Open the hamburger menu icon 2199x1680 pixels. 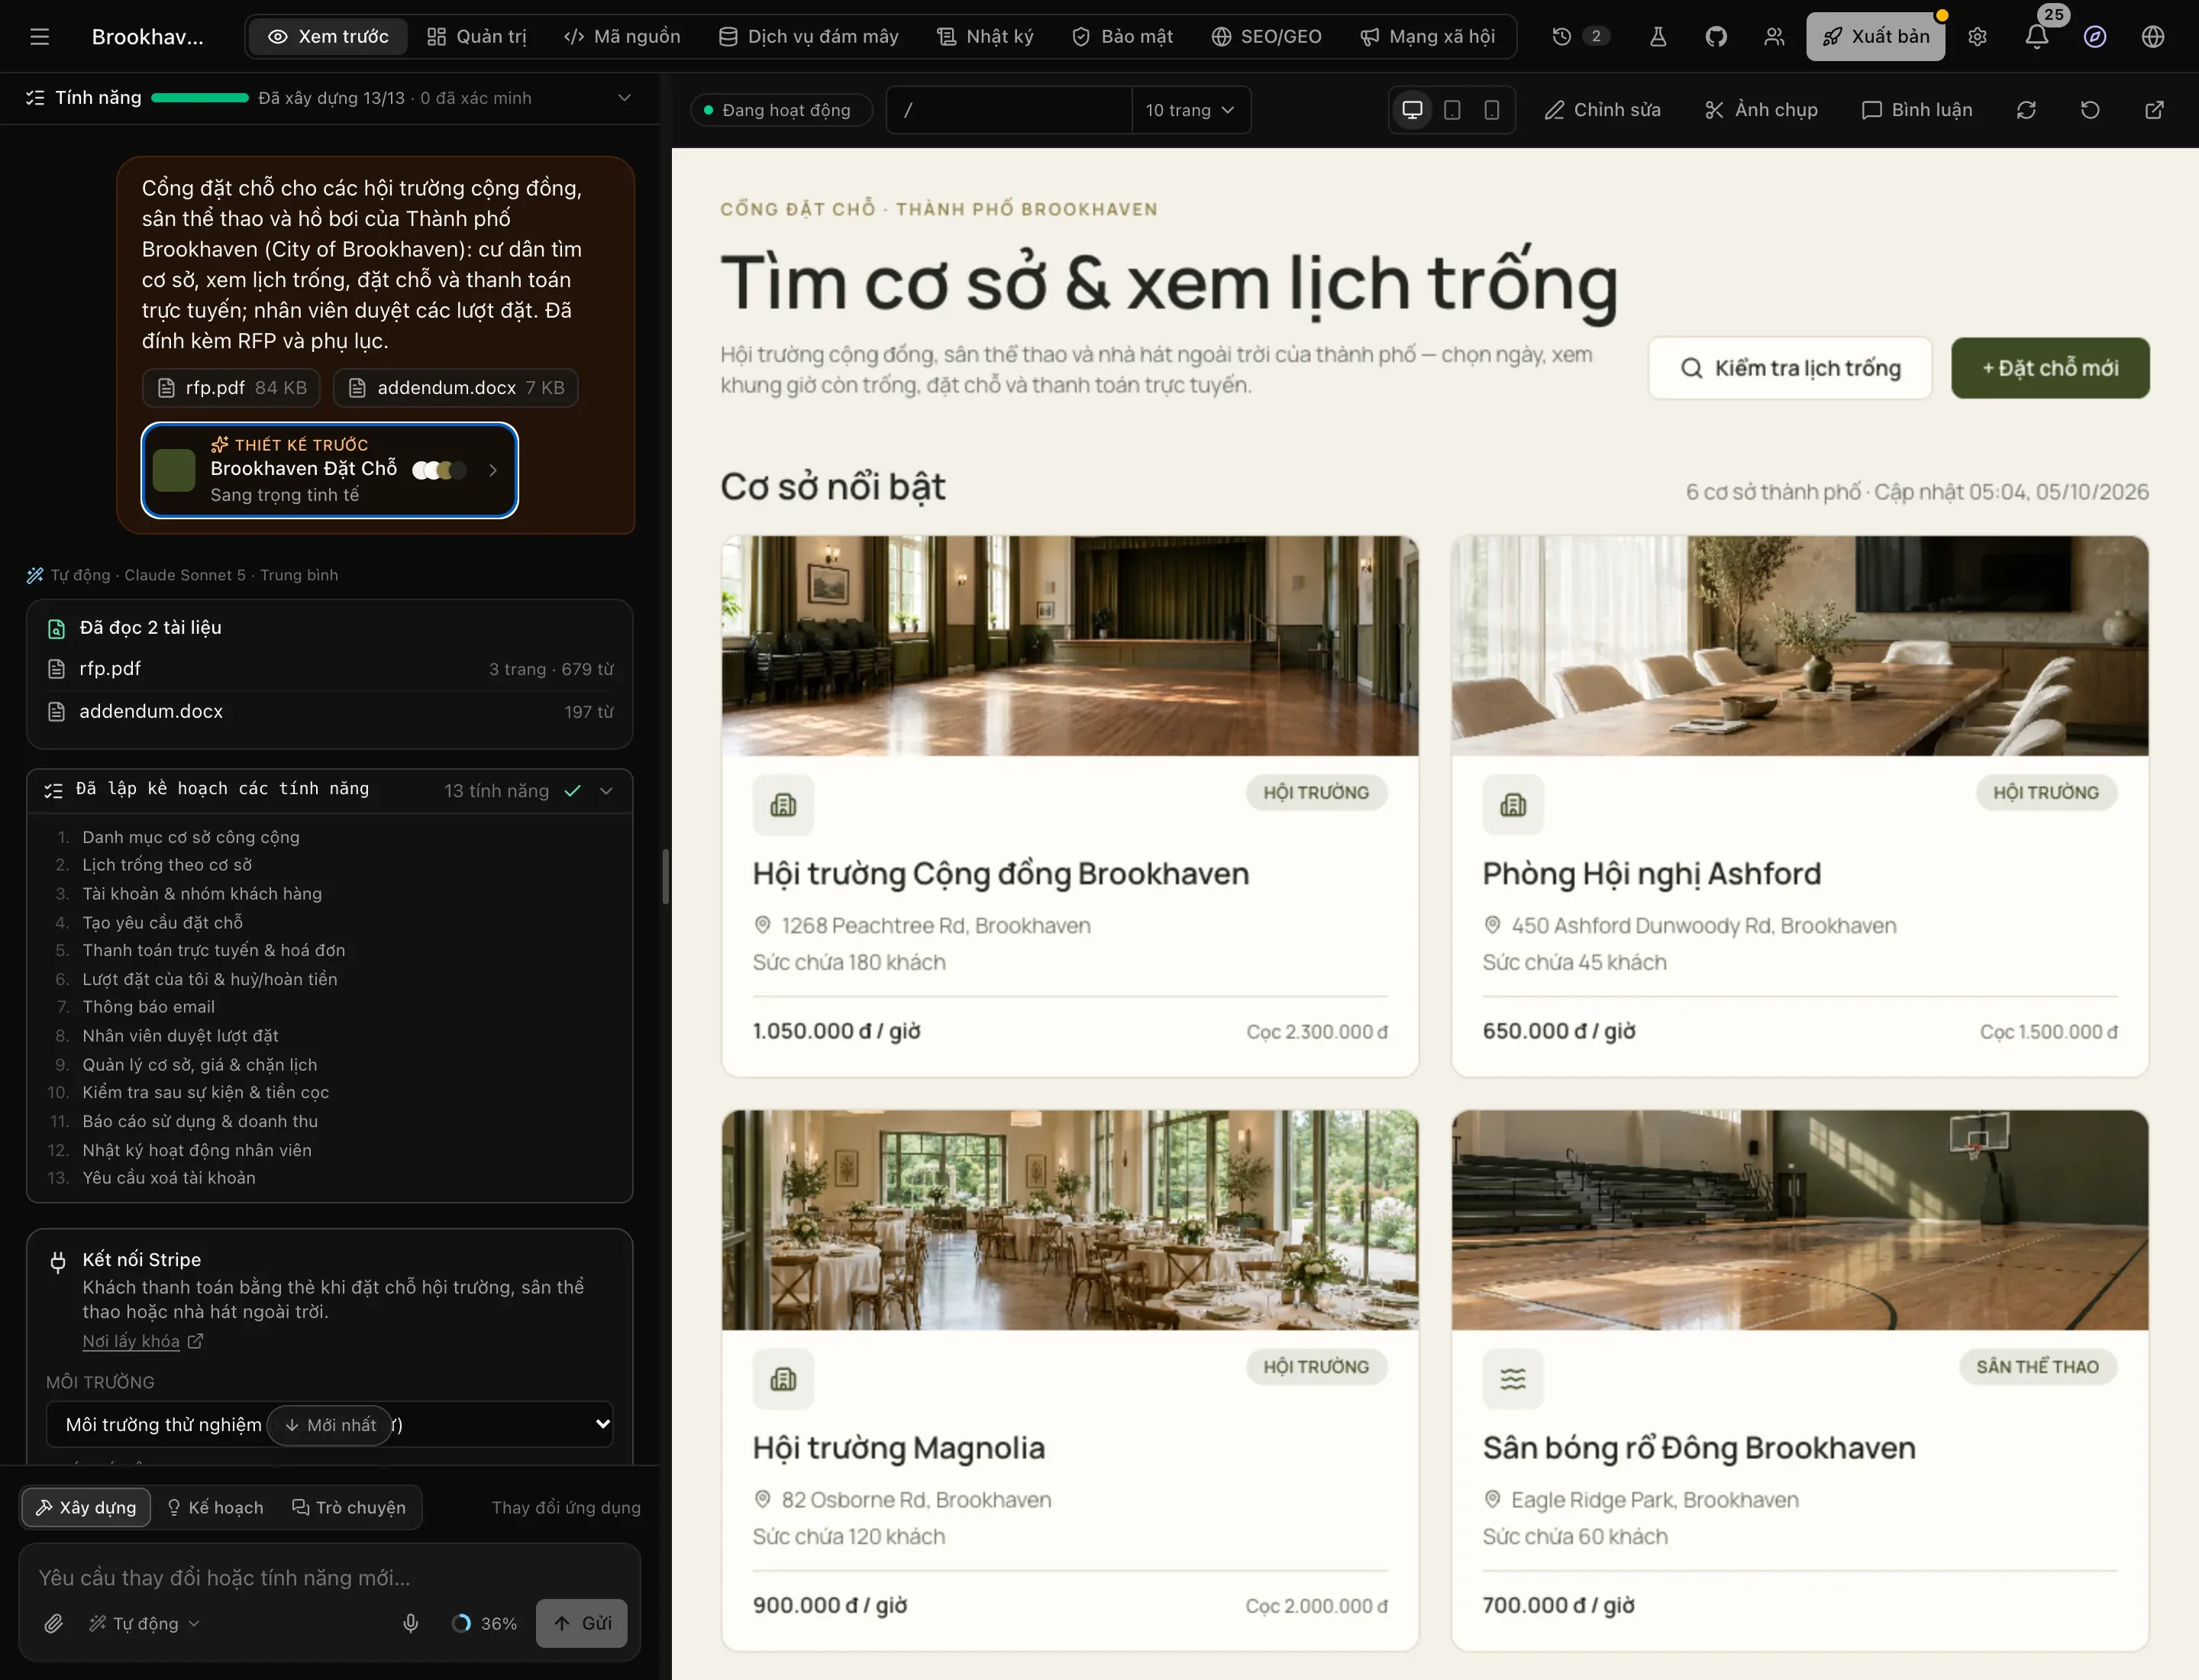(x=39, y=37)
